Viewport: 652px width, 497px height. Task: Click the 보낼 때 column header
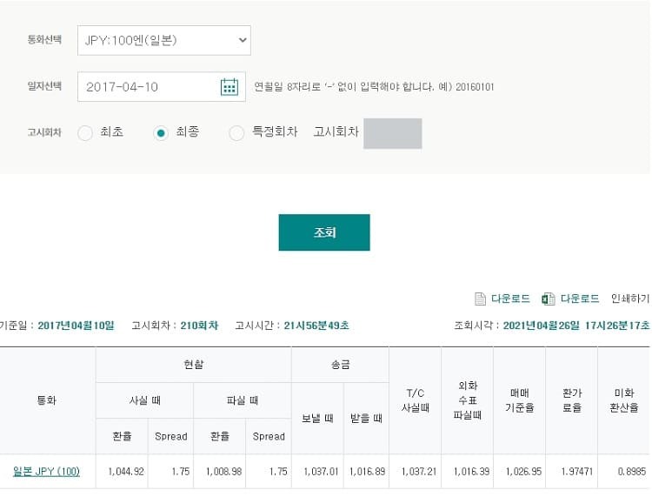point(317,418)
